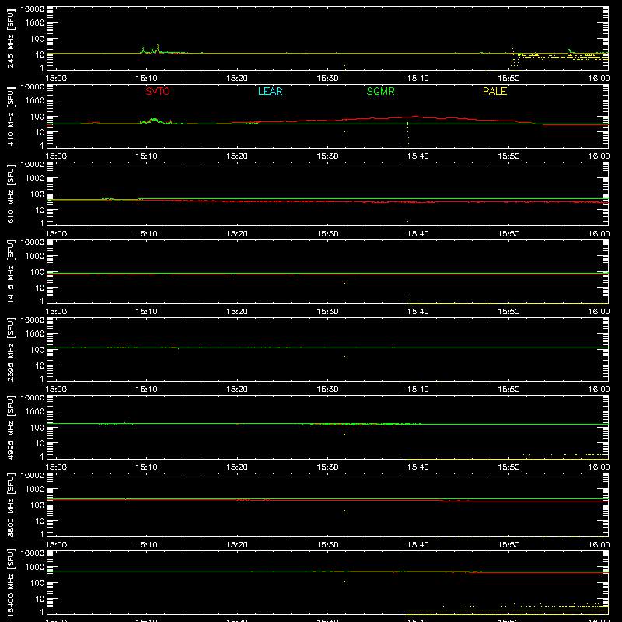Select the 8800 MHz [SFU] axis title

(10, 505)
